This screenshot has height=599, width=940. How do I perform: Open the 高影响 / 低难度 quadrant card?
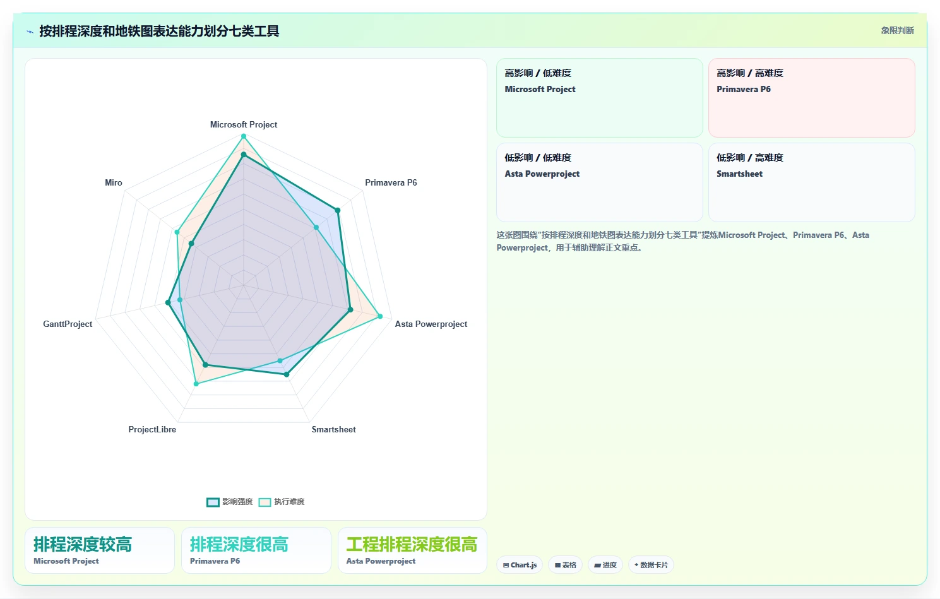click(x=599, y=98)
